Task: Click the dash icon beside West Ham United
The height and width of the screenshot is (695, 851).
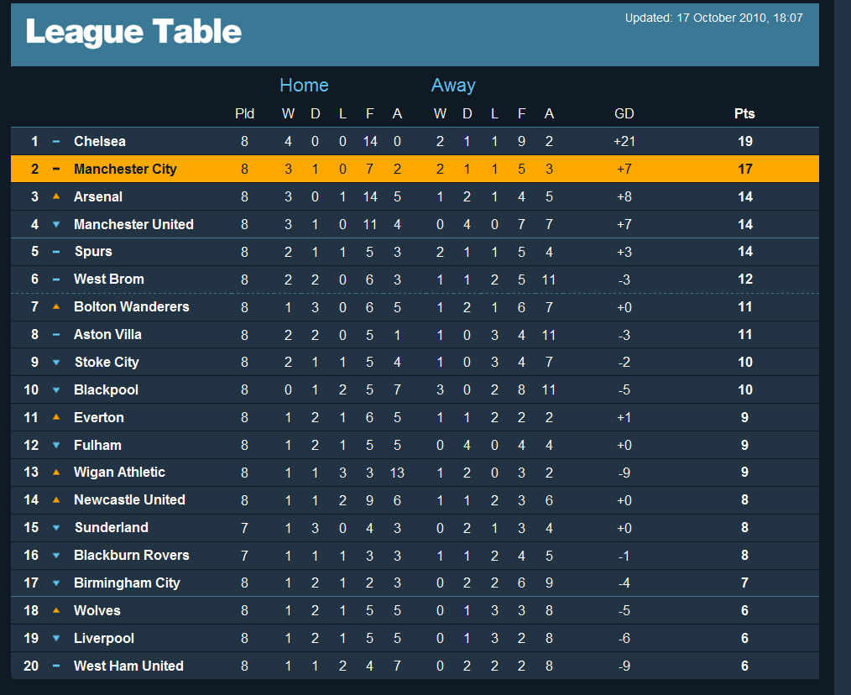Action: click(56, 666)
